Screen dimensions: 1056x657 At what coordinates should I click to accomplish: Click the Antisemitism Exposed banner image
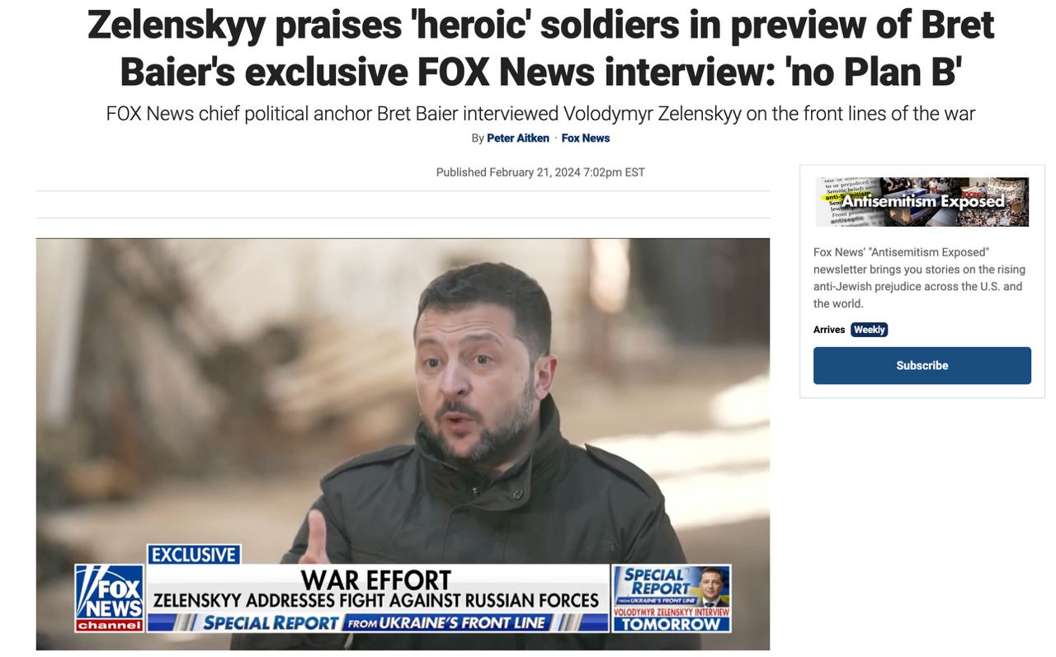(x=922, y=201)
